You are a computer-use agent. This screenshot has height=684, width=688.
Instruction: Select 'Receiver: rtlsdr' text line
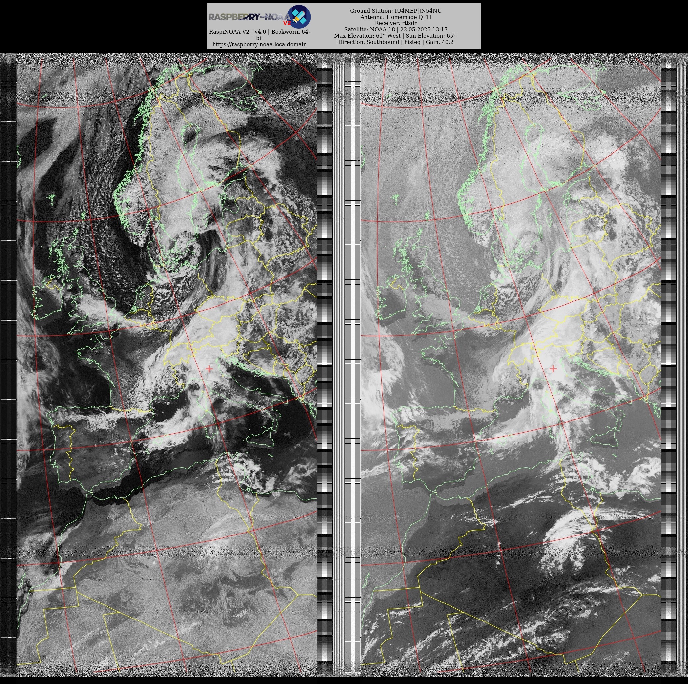tap(396, 23)
